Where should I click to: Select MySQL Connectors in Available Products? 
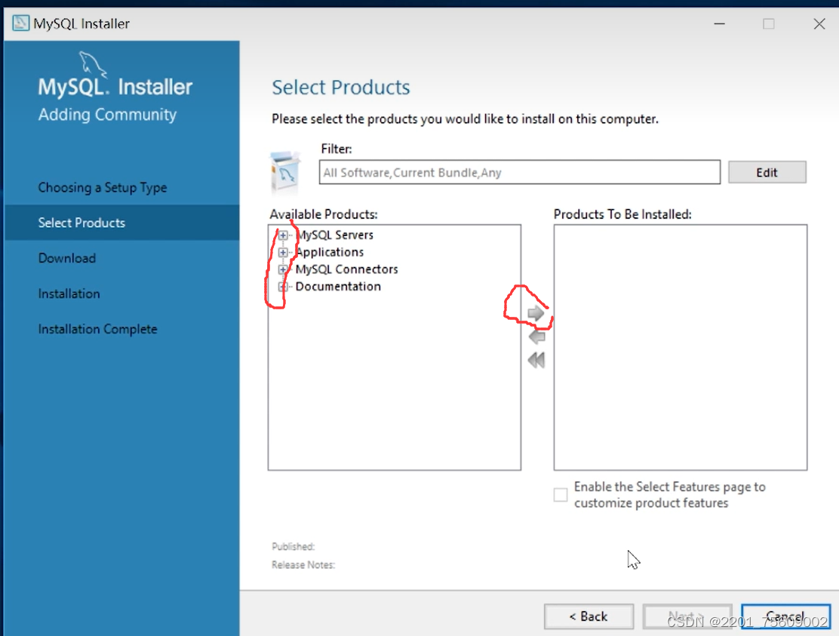coord(347,269)
